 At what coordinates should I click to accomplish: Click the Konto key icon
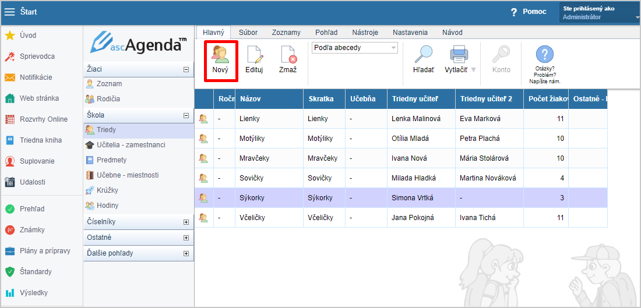point(501,55)
